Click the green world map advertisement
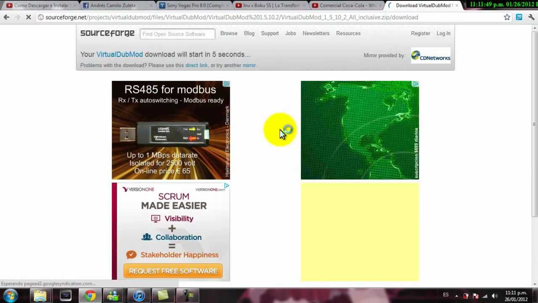Screen dimensions: 538x303 click(x=360, y=130)
